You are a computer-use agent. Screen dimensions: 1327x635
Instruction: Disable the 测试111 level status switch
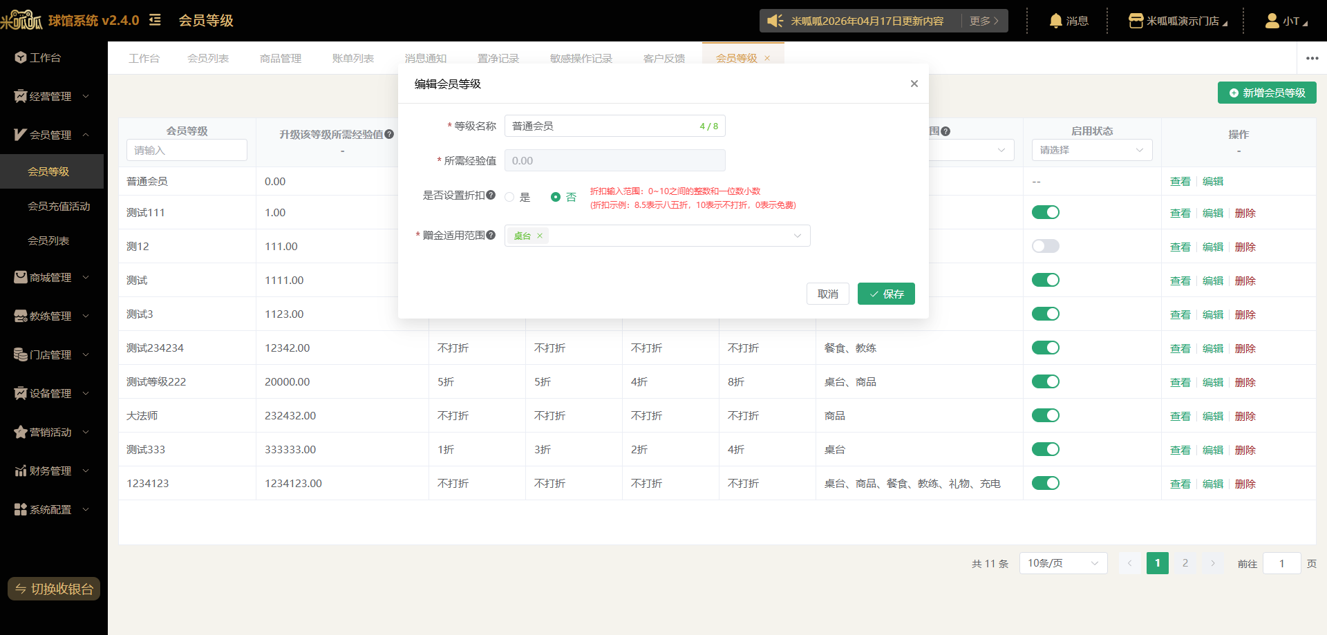click(x=1046, y=212)
